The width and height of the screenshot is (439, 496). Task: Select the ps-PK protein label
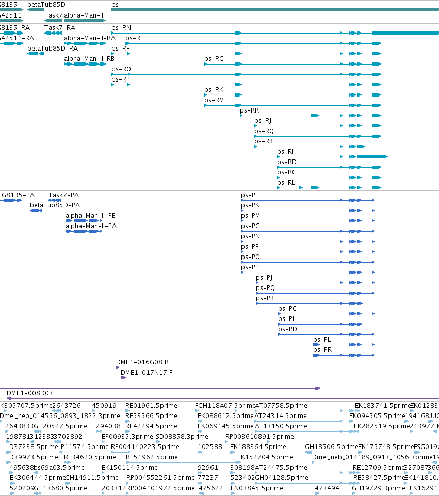250,205
